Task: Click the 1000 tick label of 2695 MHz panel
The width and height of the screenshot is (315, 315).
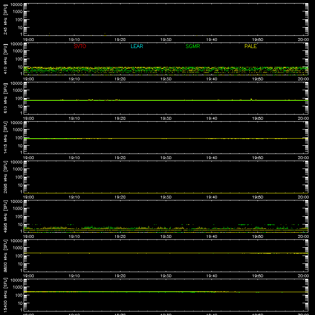Action: [18, 169]
